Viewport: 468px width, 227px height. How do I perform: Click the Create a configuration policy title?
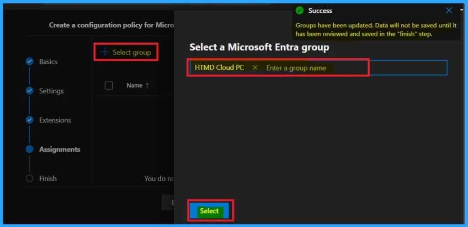(112, 25)
